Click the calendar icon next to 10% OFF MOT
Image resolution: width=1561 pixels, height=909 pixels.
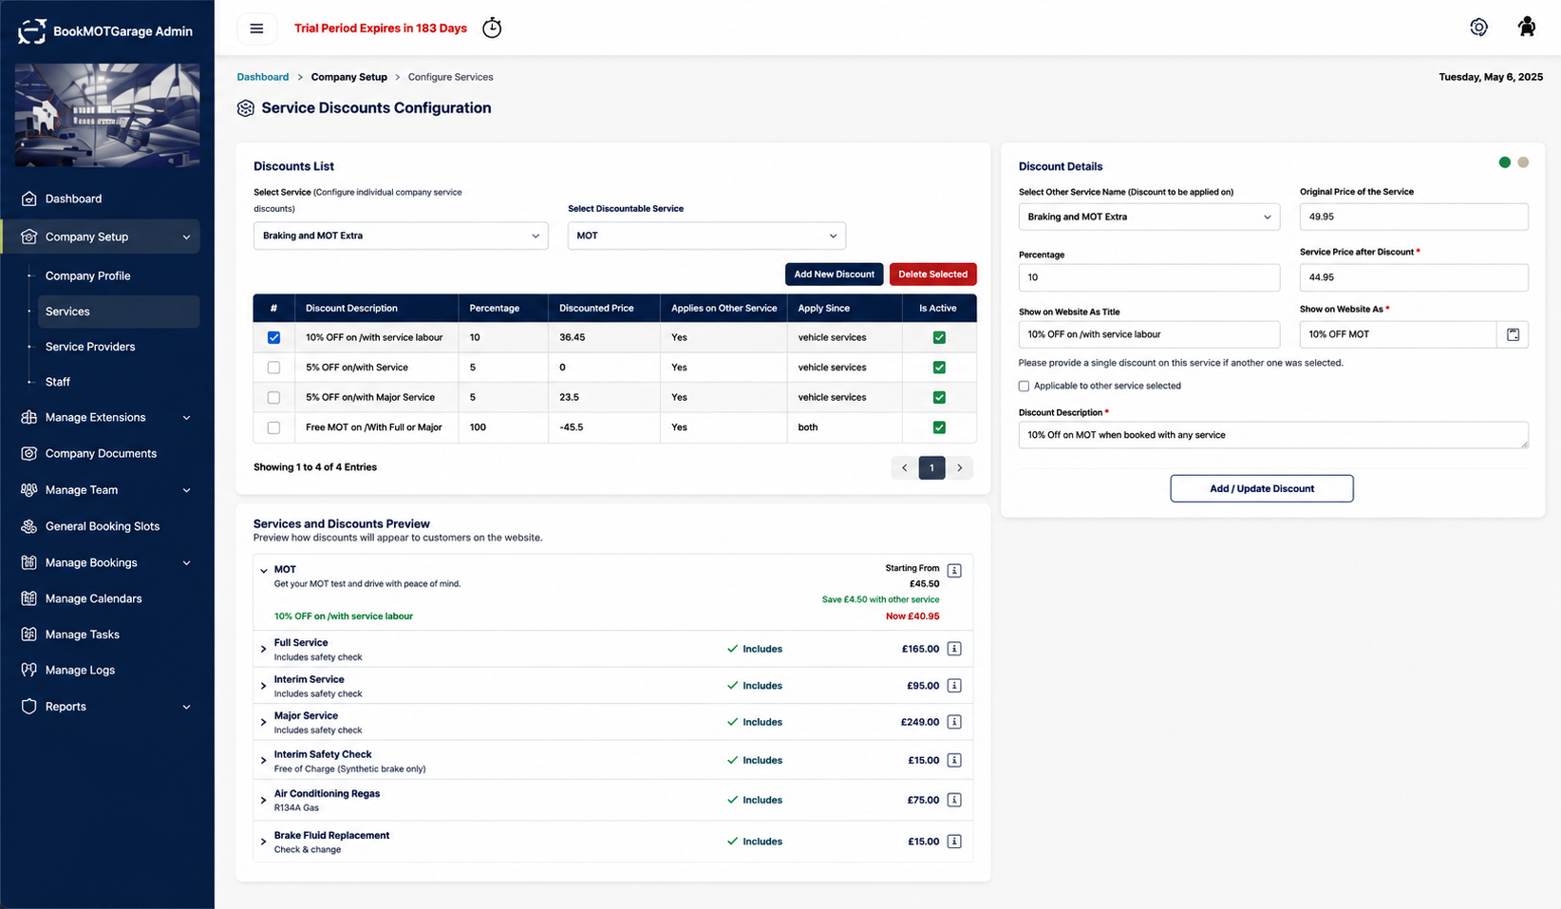pos(1513,334)
